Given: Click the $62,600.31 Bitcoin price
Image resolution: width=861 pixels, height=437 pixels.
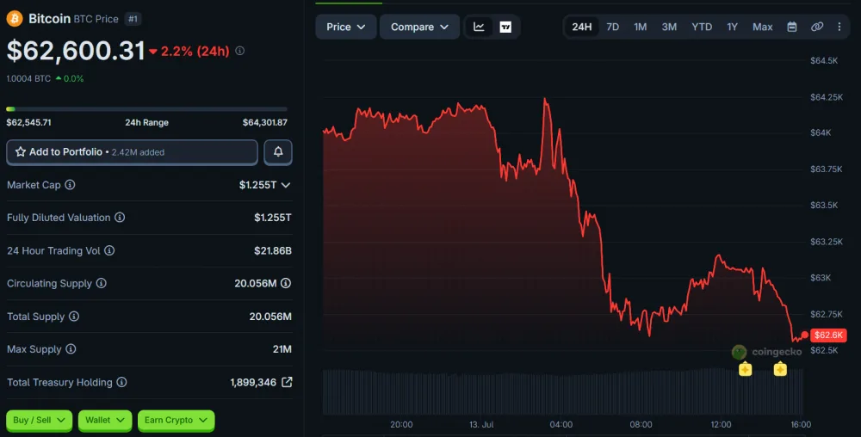Looking at the screenshot, I should pos(76,51).
